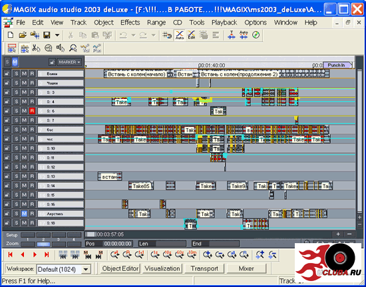Jump to start with red rewind-to-beginning icon

tap(10, 254)
